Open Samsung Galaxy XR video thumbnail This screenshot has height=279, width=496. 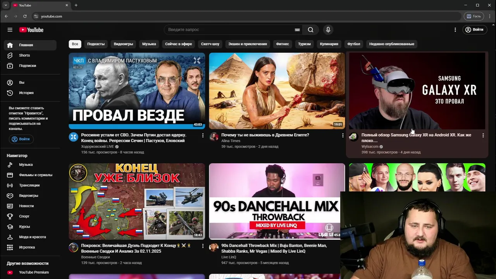coord(417,91)
